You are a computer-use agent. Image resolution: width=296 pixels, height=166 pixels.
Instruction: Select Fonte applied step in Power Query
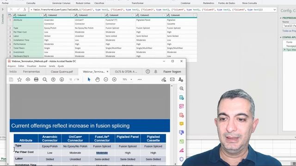(289, 42)
